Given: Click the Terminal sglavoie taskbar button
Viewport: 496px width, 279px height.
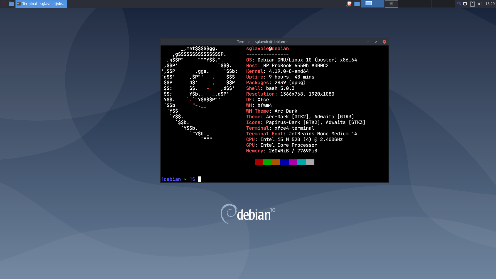Looking at the screenshot, I should [x=41, y=4].
